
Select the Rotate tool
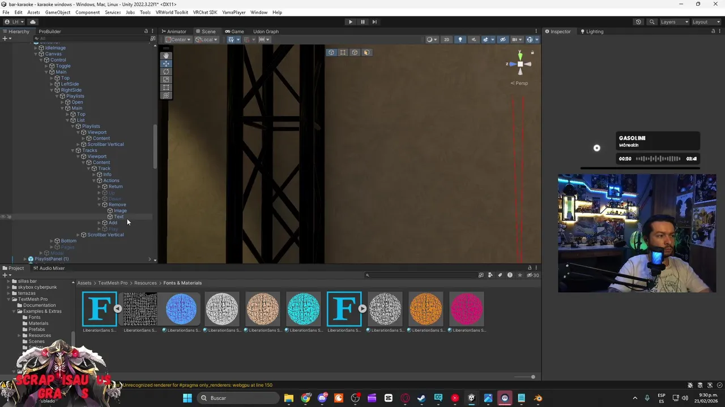pyautogui.click(x=166, y=71)
